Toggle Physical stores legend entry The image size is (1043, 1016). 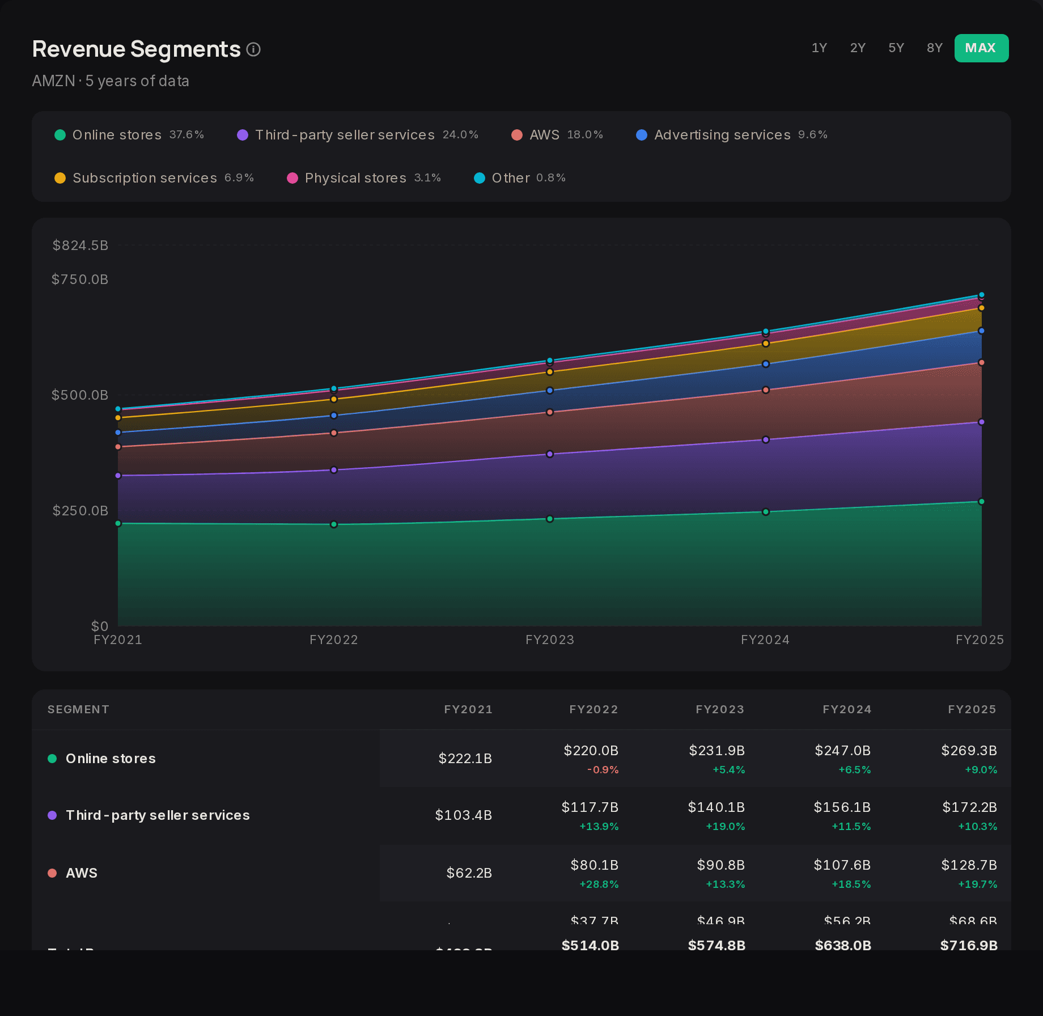coord(364,178)
